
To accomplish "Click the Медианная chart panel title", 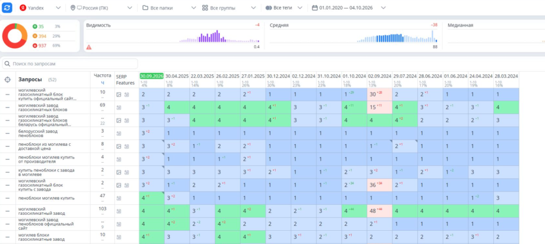I will 460,25.
